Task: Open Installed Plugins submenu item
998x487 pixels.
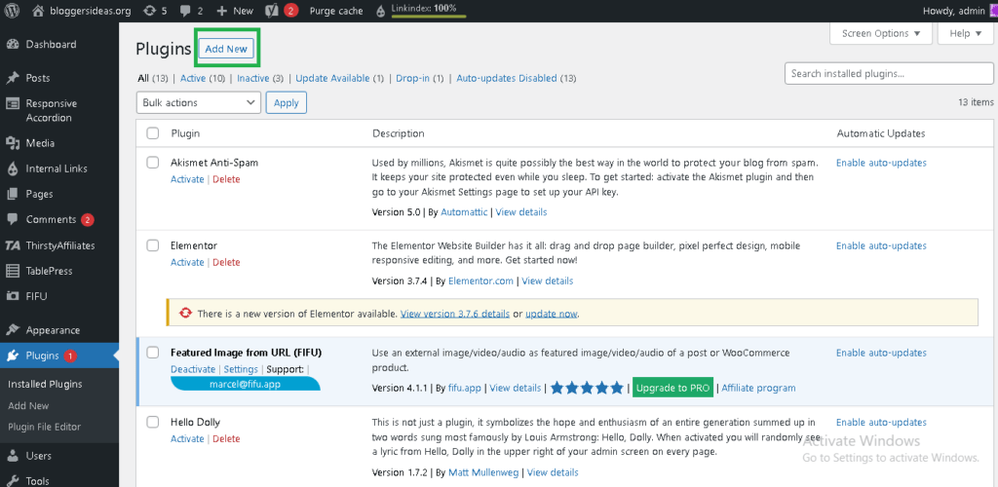Action: pyautogui.click(x=45, y=384)
